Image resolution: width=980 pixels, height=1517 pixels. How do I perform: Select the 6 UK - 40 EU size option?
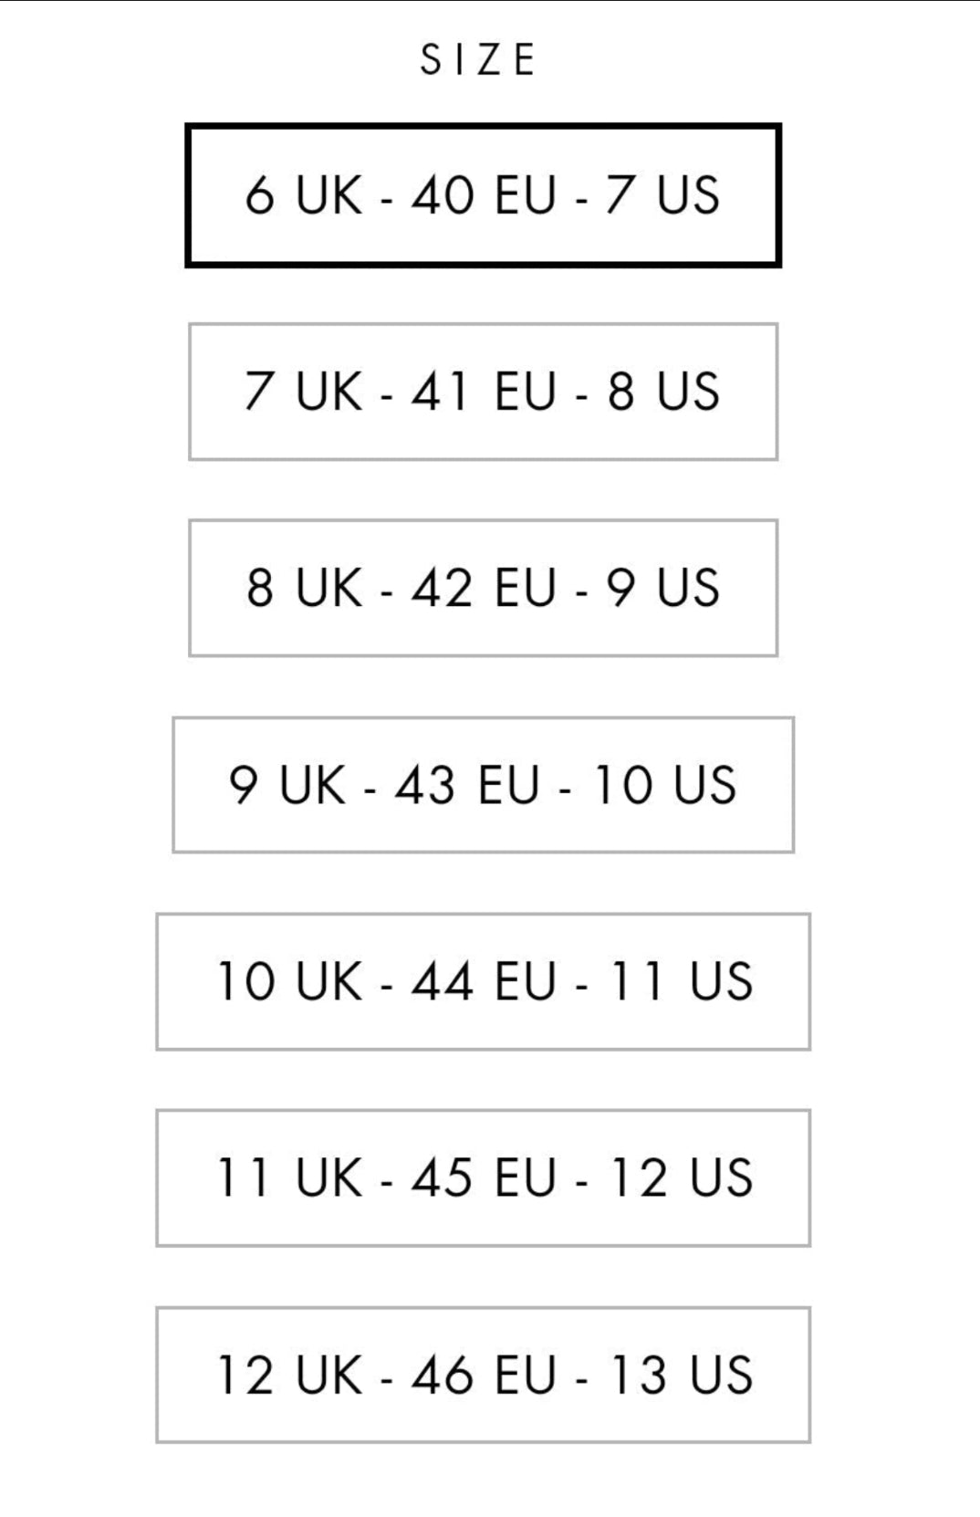[x=483, y=195]
